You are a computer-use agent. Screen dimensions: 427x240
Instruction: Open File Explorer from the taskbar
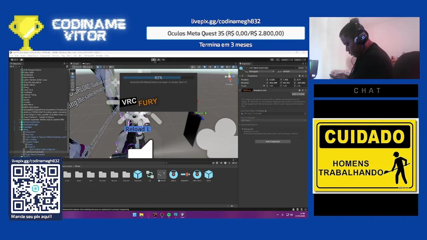(x=141, y=215)
